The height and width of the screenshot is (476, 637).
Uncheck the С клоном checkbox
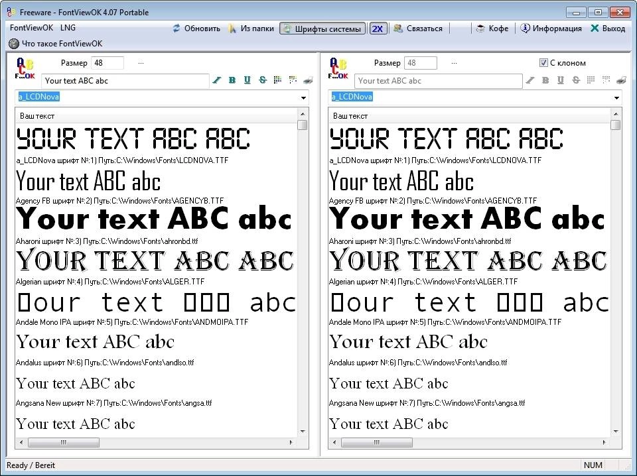click(x=543, y=62)
